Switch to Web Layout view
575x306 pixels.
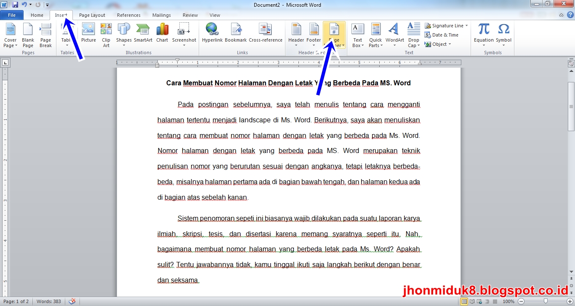point(479,301)
